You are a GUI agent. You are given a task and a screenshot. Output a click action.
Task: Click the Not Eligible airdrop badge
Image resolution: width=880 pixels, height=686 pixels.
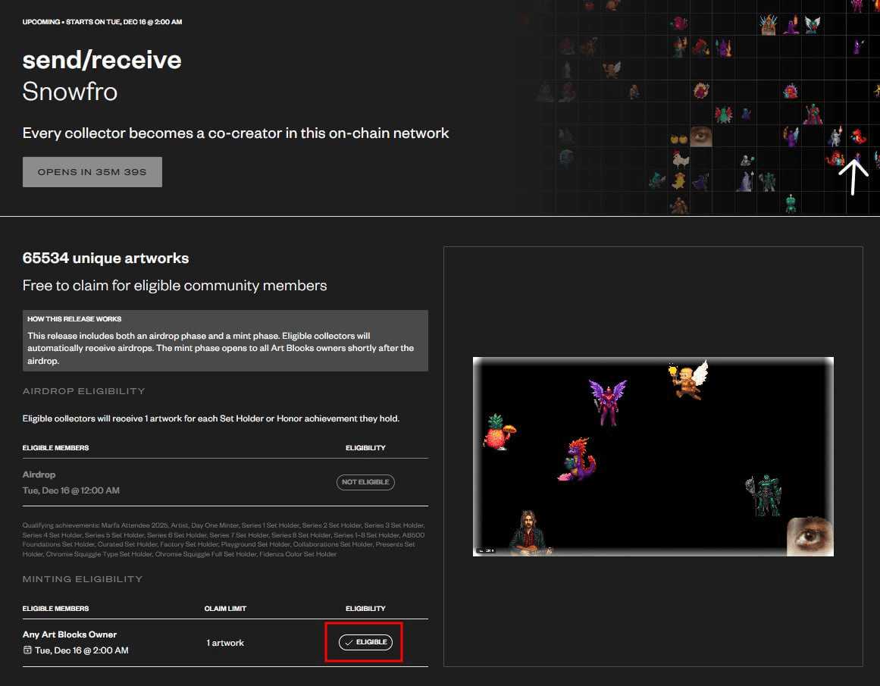pyautogui.click(x=365, y=482)
